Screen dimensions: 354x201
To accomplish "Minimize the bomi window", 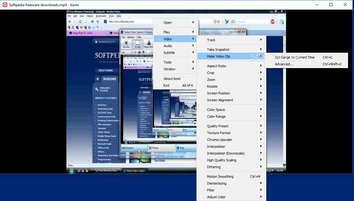I will [x=317, y=5].
